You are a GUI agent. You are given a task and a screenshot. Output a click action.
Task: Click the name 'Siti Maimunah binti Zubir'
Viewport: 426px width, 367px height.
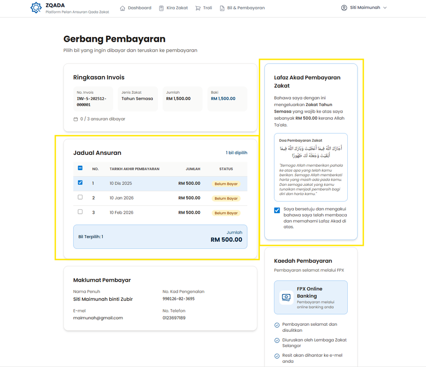click(x=103, y=299)
